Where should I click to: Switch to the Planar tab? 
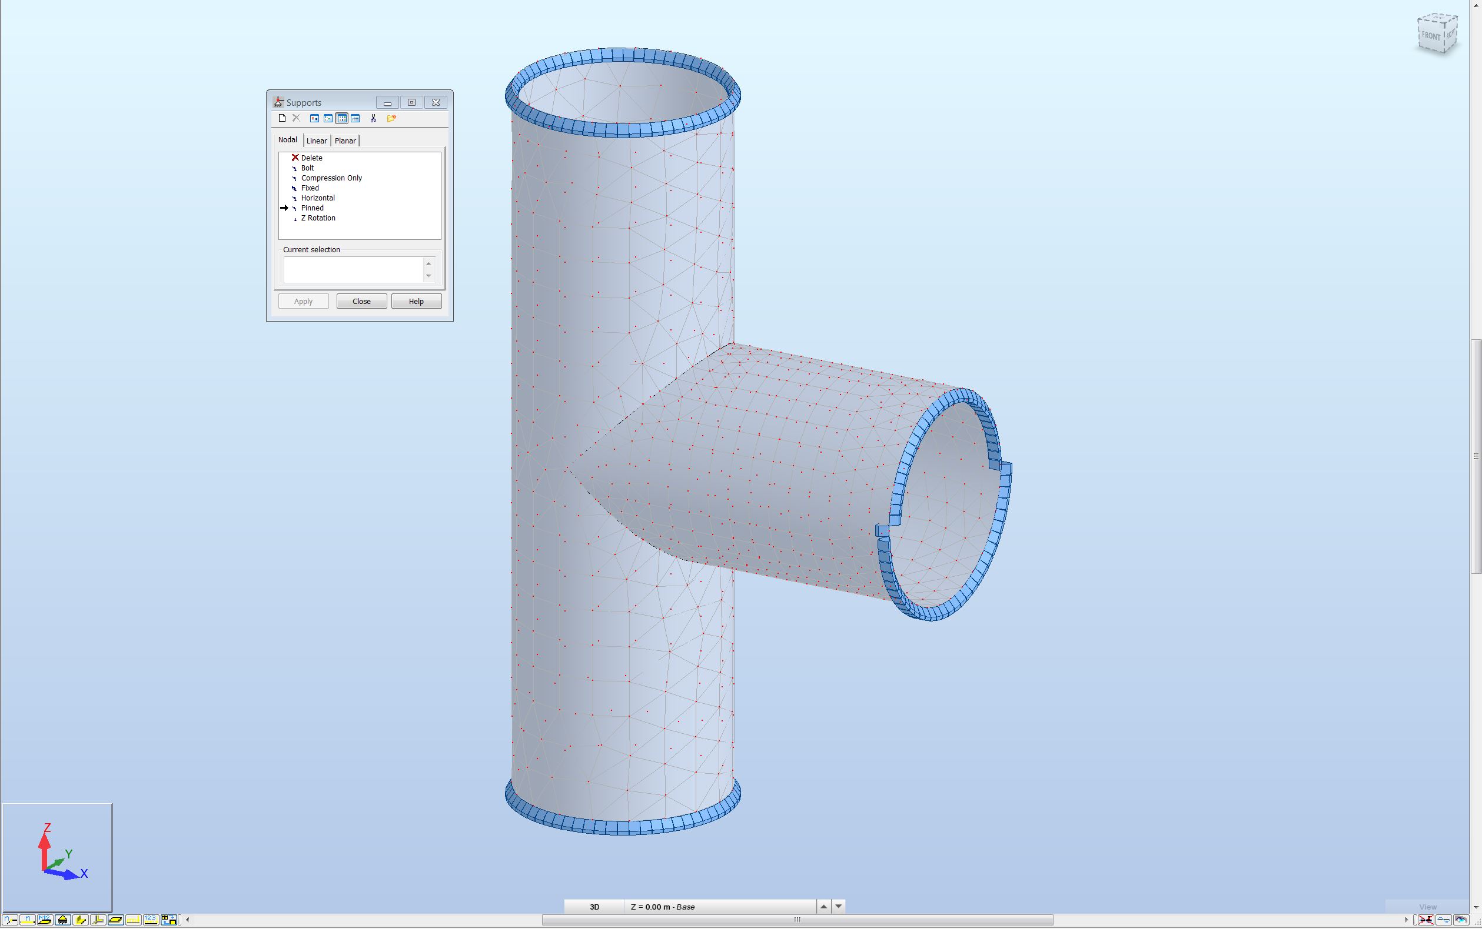click(x=345, y=141)
